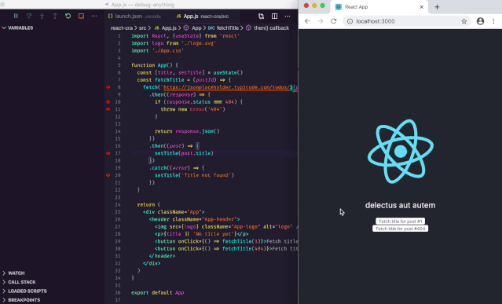Open the Chrome three-dot menu
502x304 pixels.
click(x=493, y=21)
